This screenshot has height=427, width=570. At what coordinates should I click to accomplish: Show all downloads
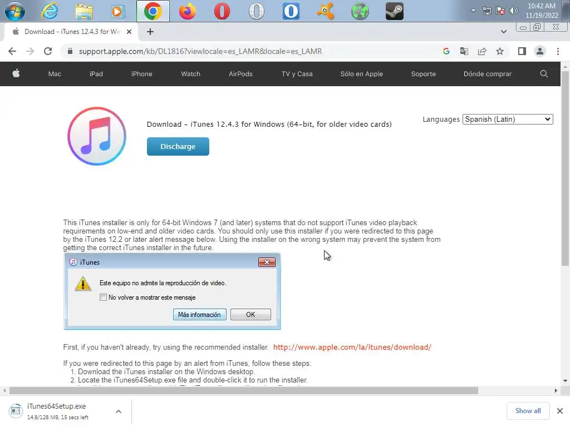[x=528, y=411]
